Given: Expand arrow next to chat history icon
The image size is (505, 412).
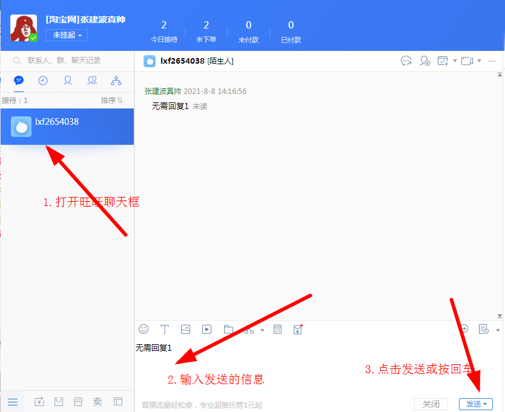Looking at the screenshot, I should pyautogui.click(x=498, y=330).
